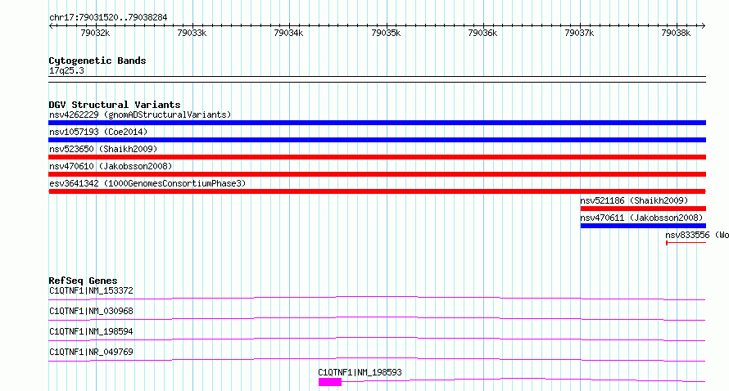Click the 79038k ruler tick label
729x391 pixels.
coord(676,33)
